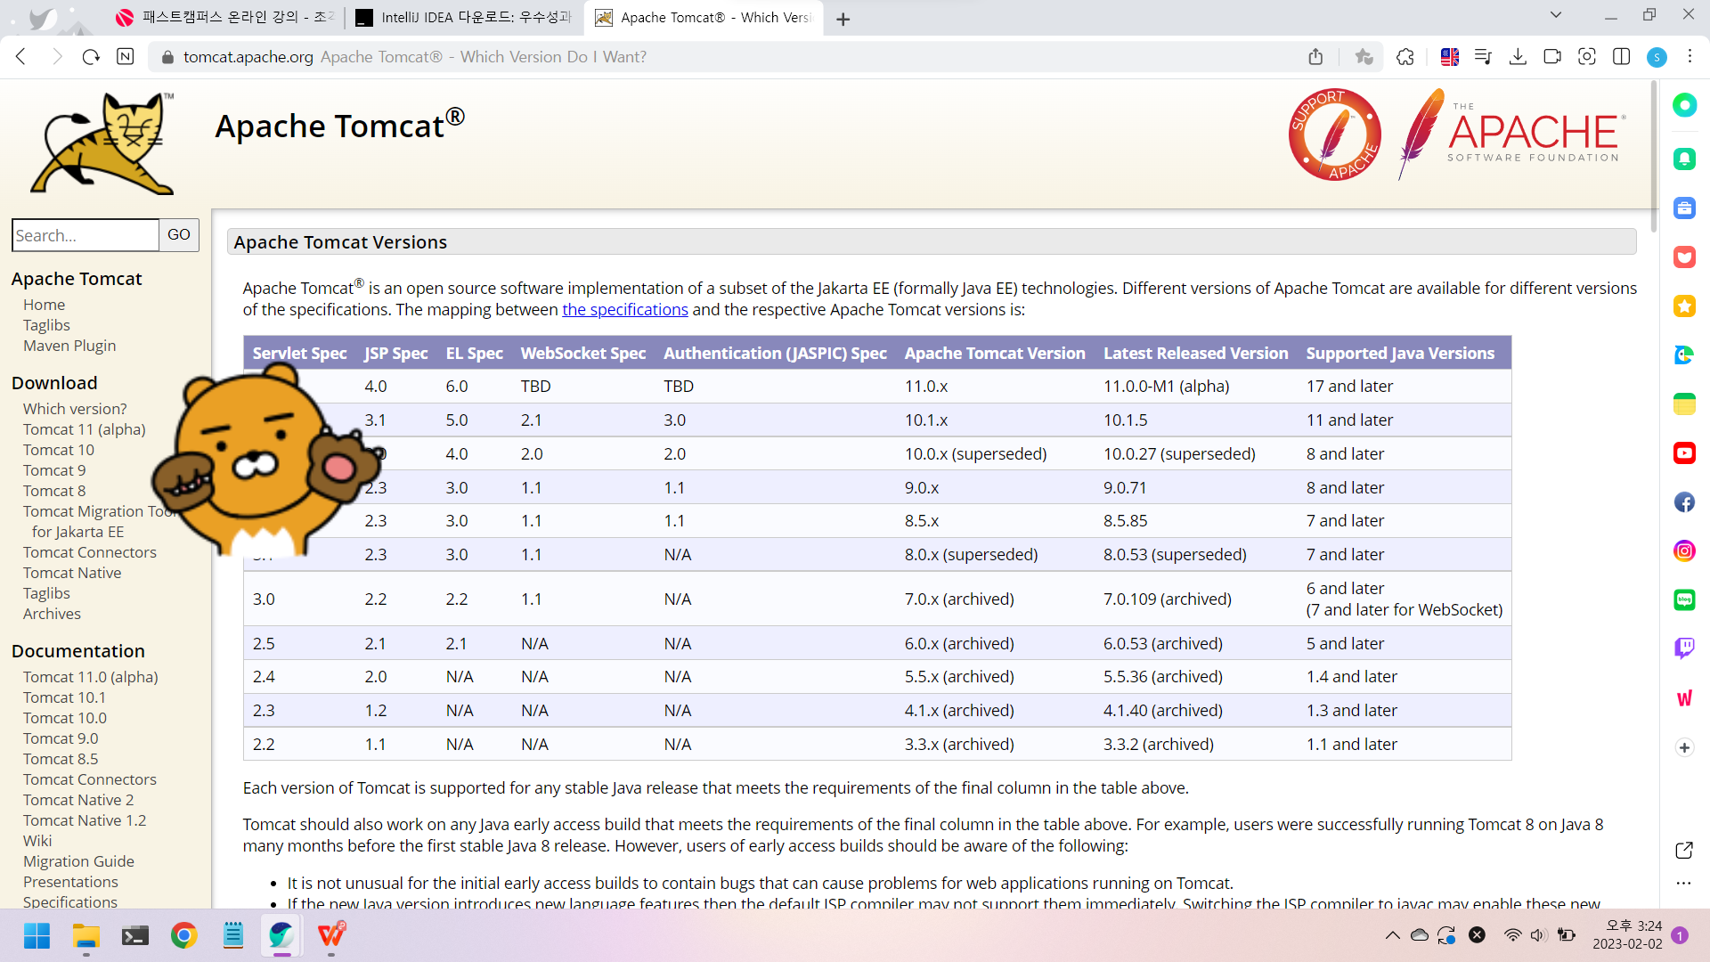Viewport: 1710px width, 962px height.
Task: Open the yellow star bookmarks sidebar icon
Action: pyautogui.click(x=1684, y=306)
